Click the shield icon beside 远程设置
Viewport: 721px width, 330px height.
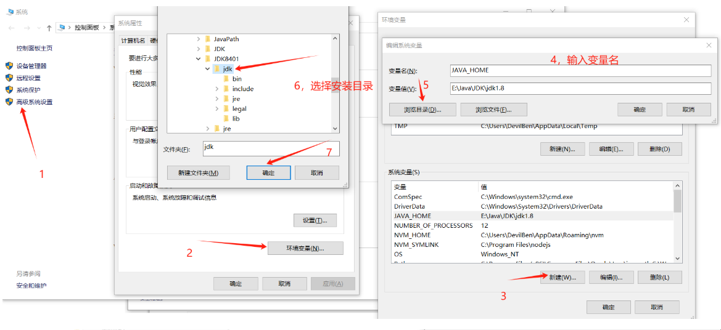point(9,78)
